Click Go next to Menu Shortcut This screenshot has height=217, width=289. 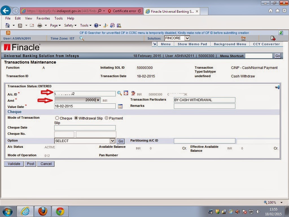pyautogui.click(x=278, y=56)
